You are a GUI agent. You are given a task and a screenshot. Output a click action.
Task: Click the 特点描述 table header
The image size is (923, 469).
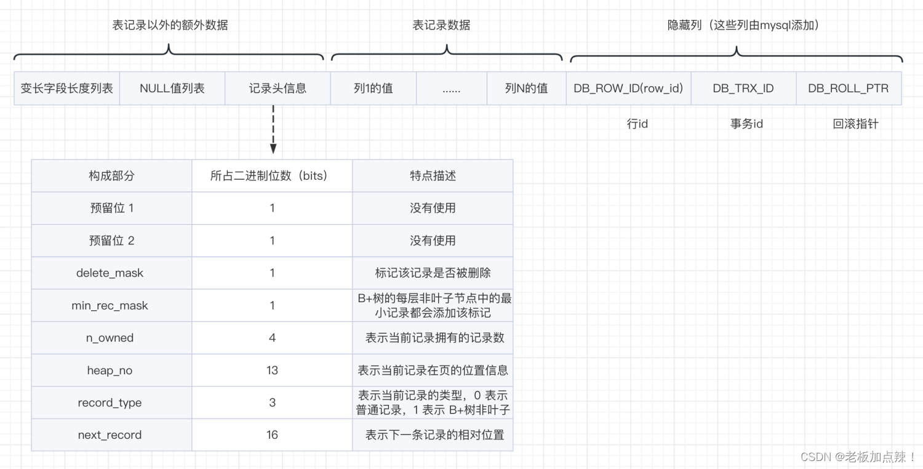433,176
